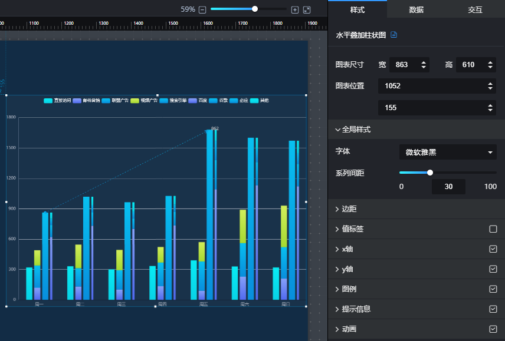Screen dimensions: 505x341
Task: Click the chart position 155 field
Action: click(x=437, y=108)
